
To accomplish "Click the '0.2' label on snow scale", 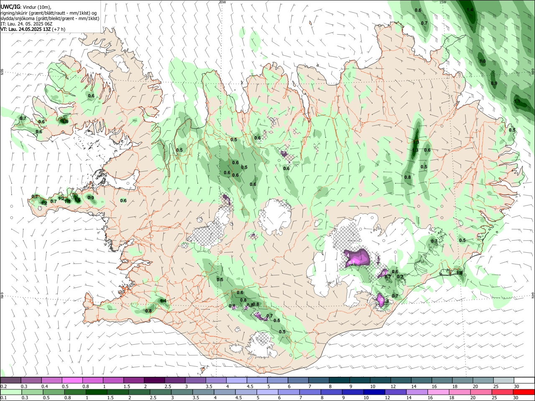I will [3, 386].
